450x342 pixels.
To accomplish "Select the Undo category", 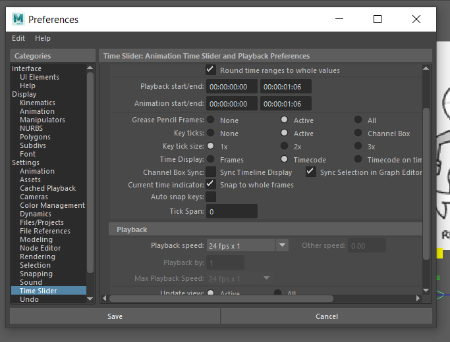I will [x=29, y=299].
